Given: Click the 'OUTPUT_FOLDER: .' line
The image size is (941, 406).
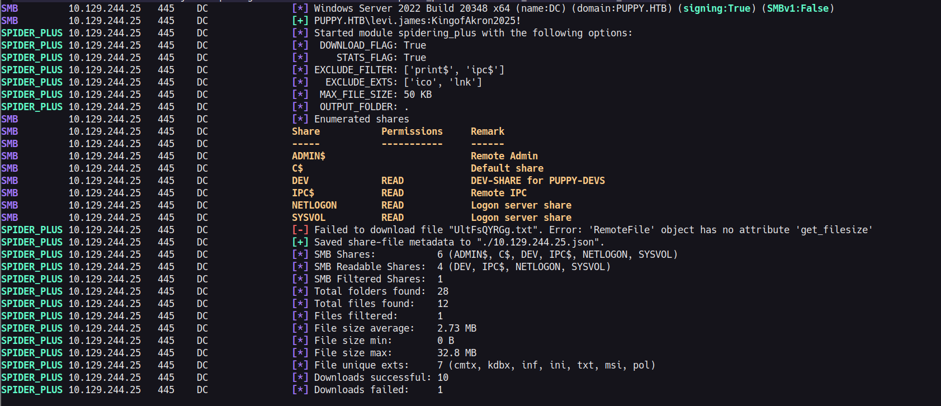Looking at the screenshot, I should pos(365,107).
